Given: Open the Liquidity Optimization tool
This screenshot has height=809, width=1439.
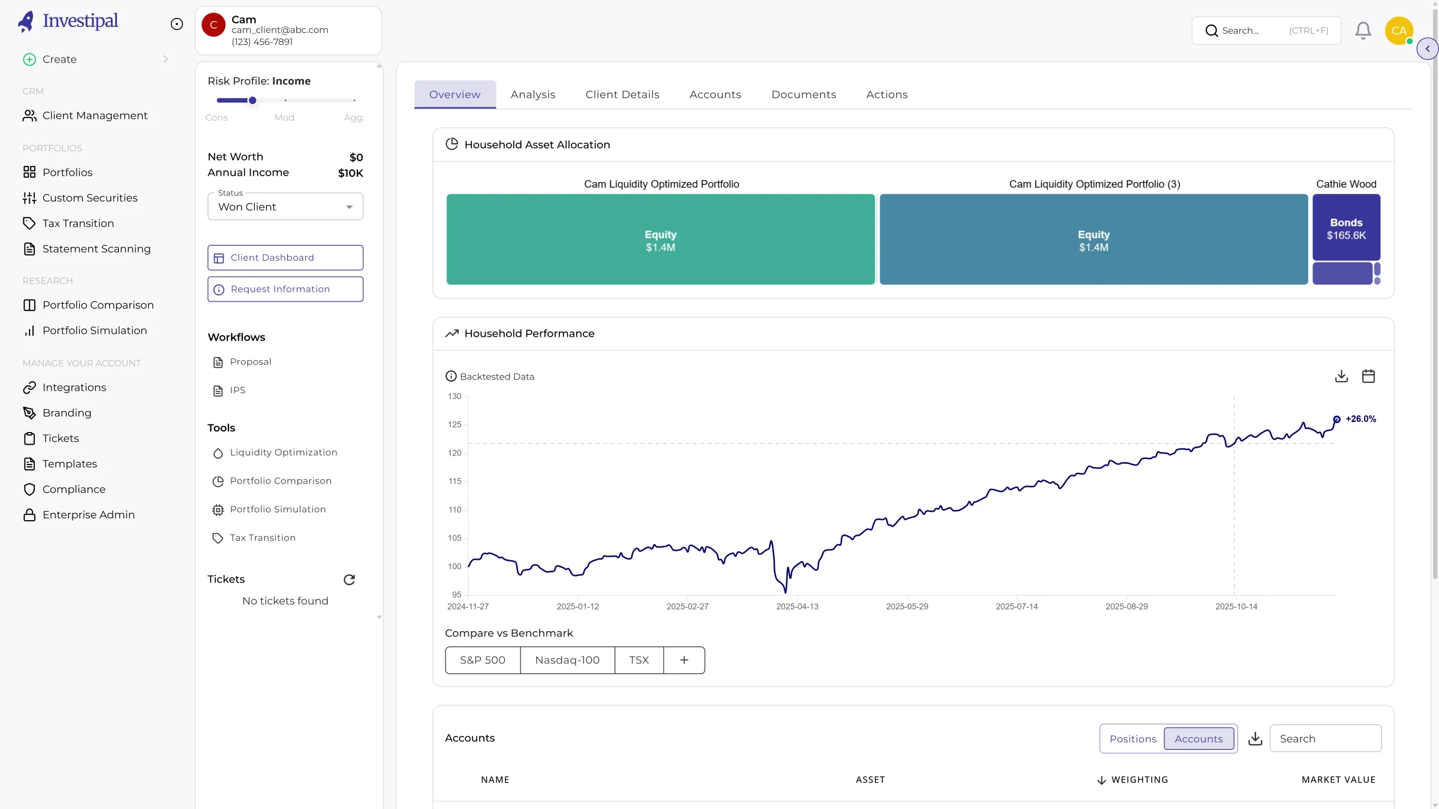Looking at the screenshot, I should pyautogui.click(x=283, y=452).
